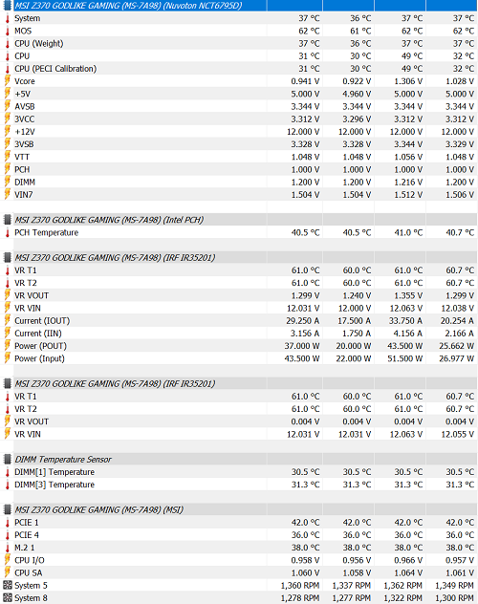Click the Vcore value 1.306 V
478x604 pixels.
coord(408,81)
